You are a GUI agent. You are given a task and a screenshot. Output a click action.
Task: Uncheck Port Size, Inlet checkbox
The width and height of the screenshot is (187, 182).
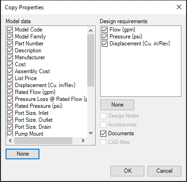10,113
